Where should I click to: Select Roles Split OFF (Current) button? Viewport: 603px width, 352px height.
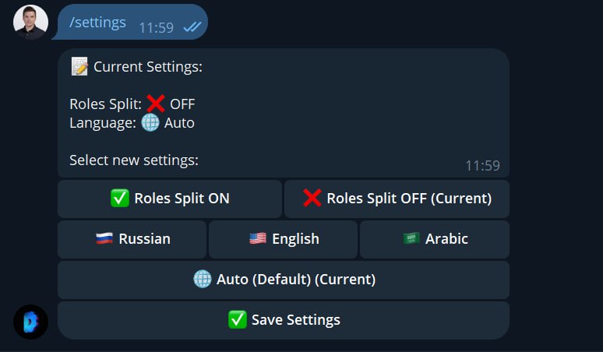pyautogui.click(x=397, y=199)
